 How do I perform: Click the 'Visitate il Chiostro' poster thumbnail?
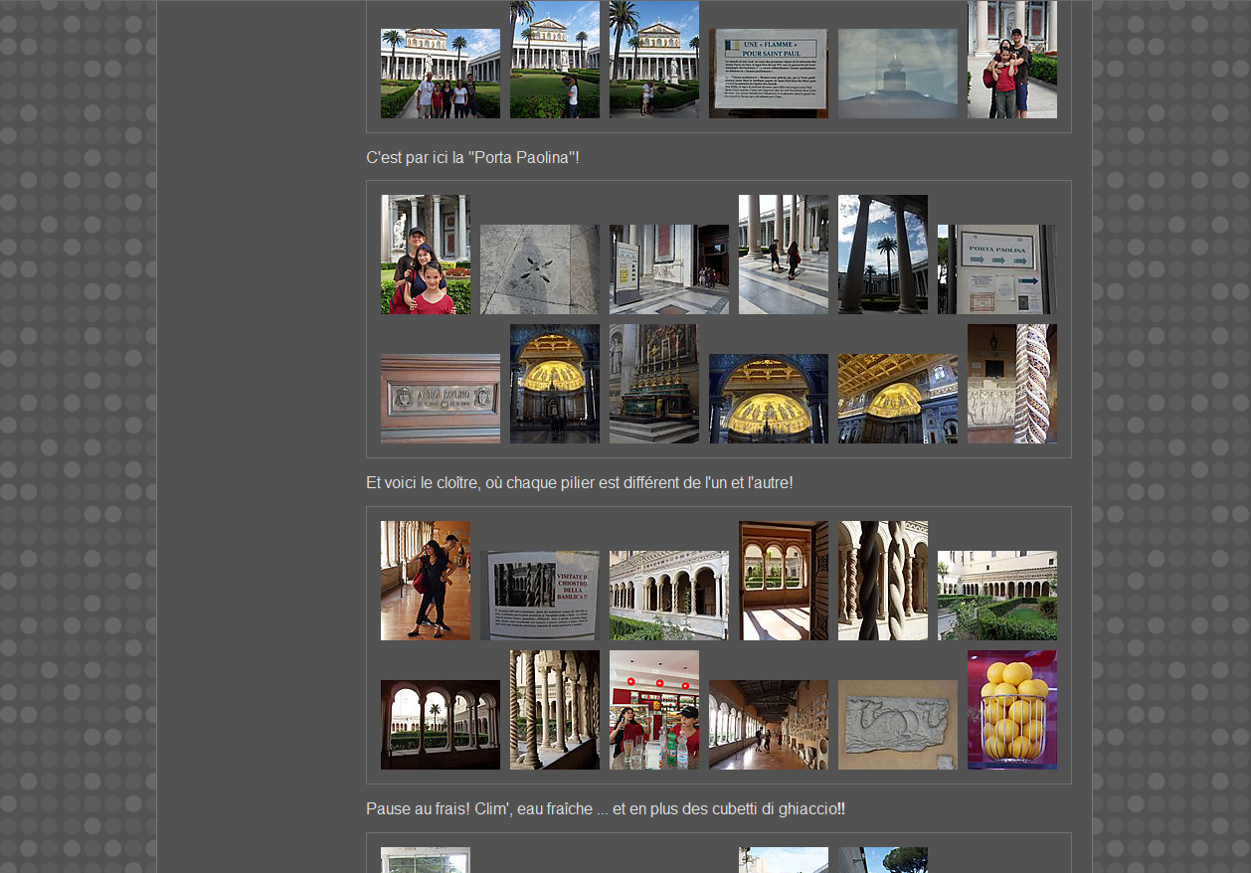[x=539, y=595]
